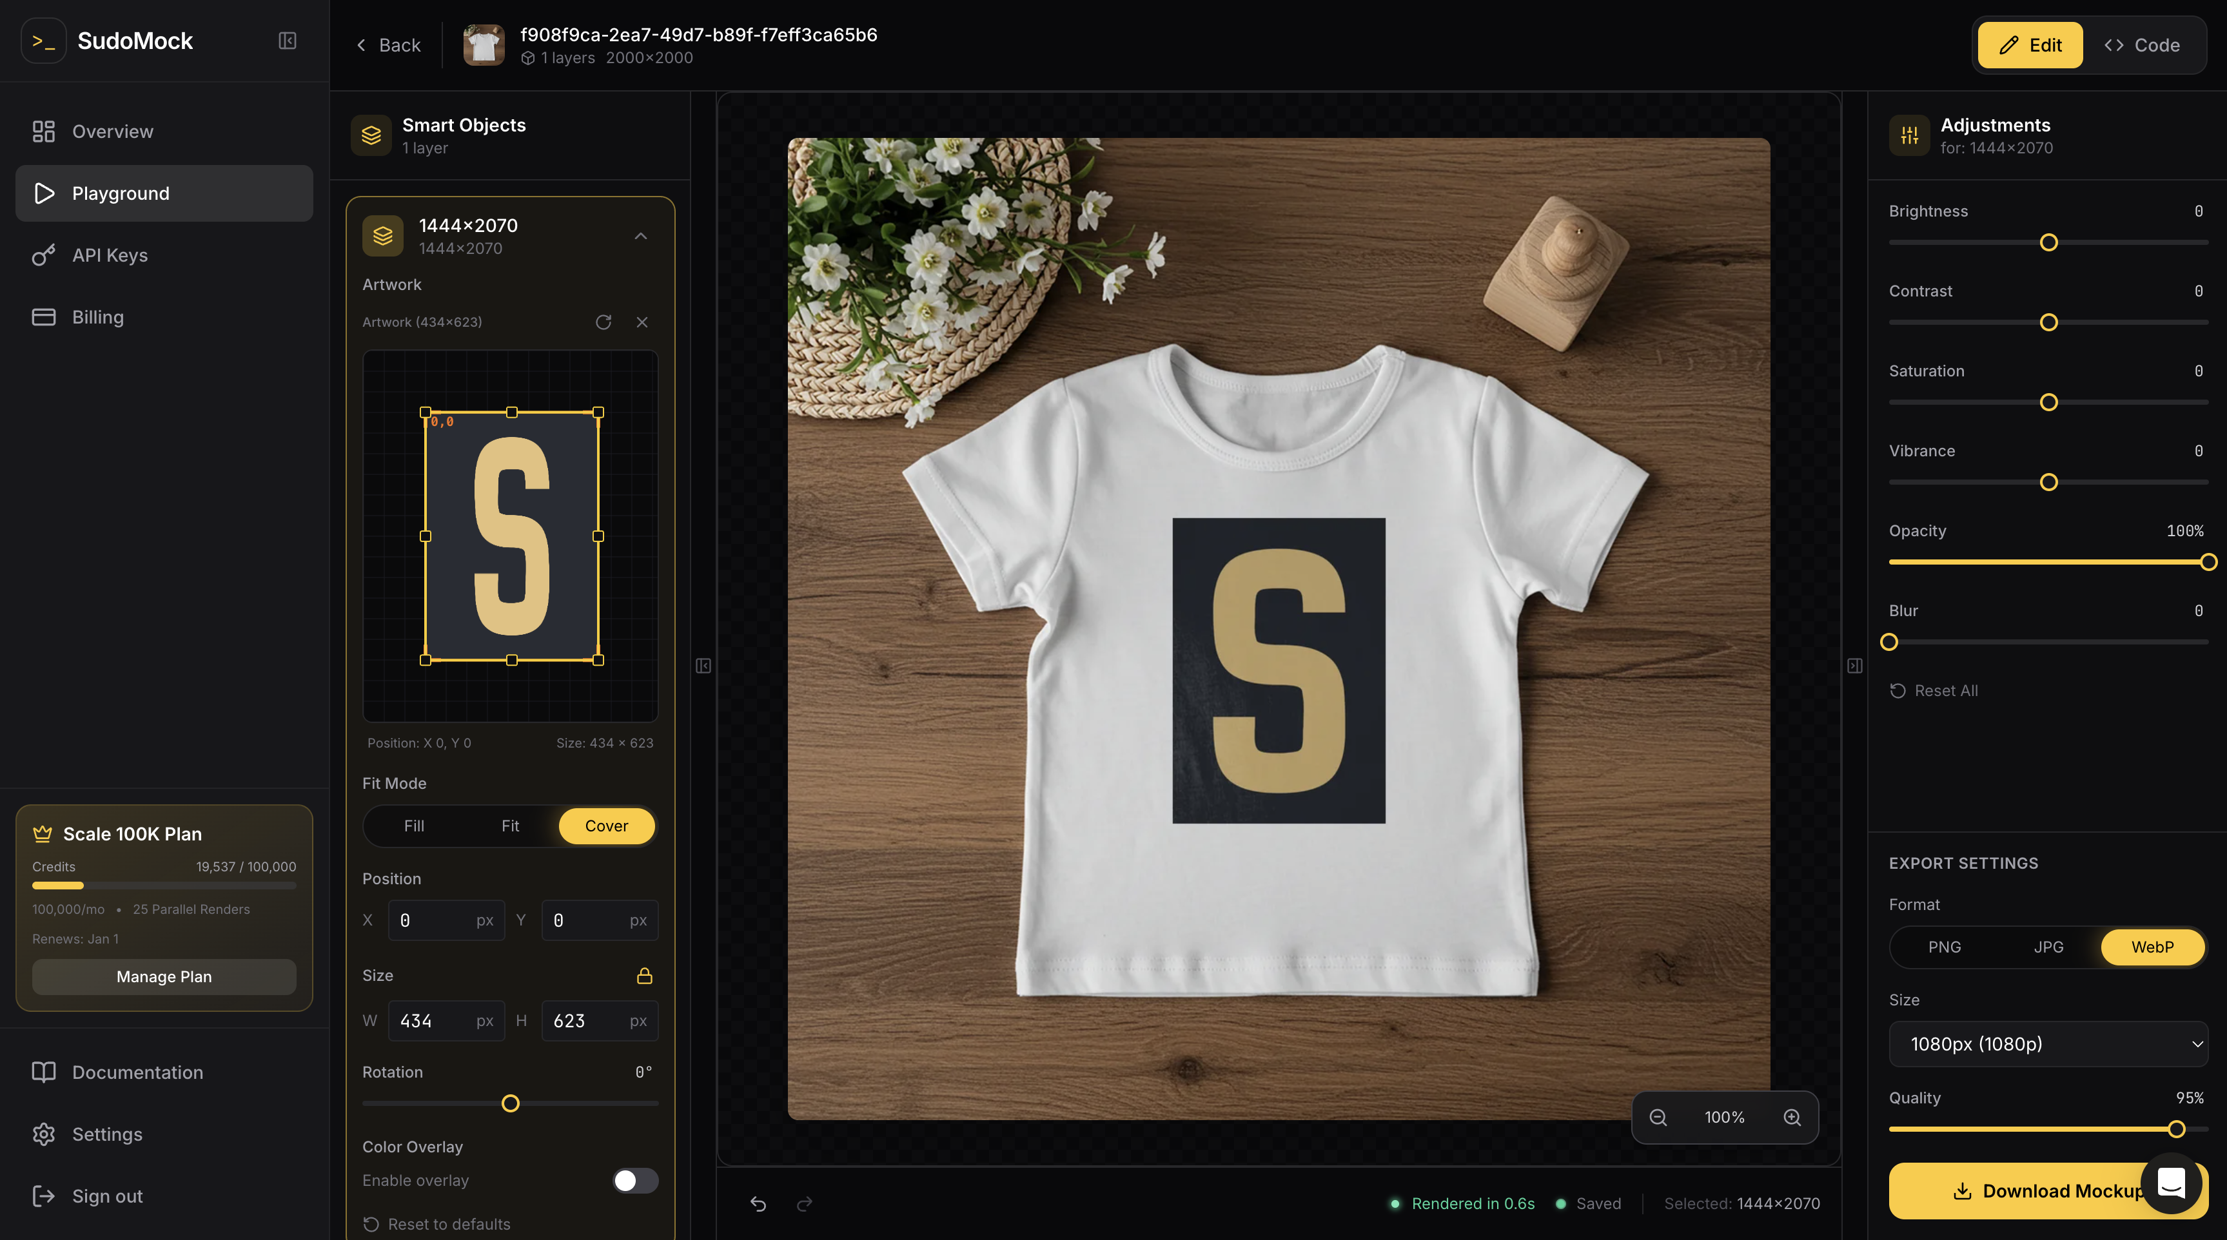Collapse the 1444×2070 layer card

pos(641,236)
